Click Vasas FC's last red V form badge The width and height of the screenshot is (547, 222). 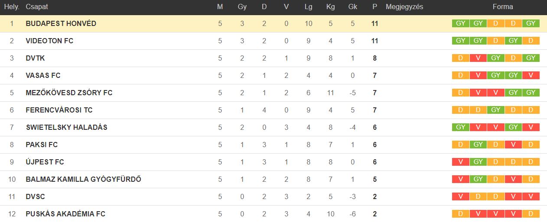click(531, 75)
